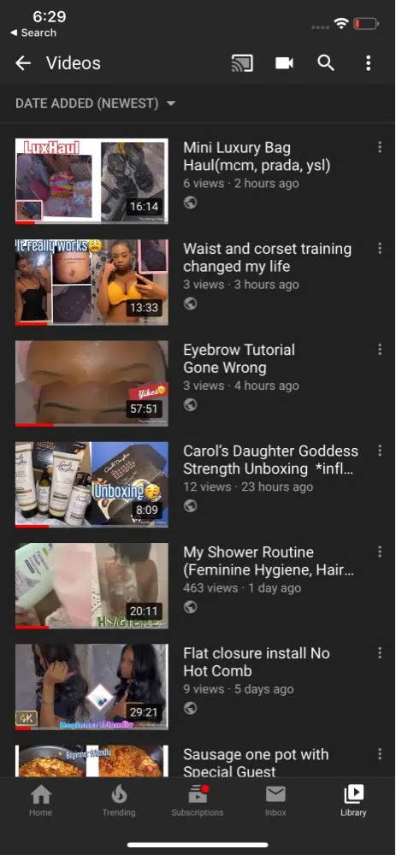The width and height of the screenshot is (396, 855).
Task: Open Carol's Daughter Goddess Strength Unboxing title
Action: (270, 460)
